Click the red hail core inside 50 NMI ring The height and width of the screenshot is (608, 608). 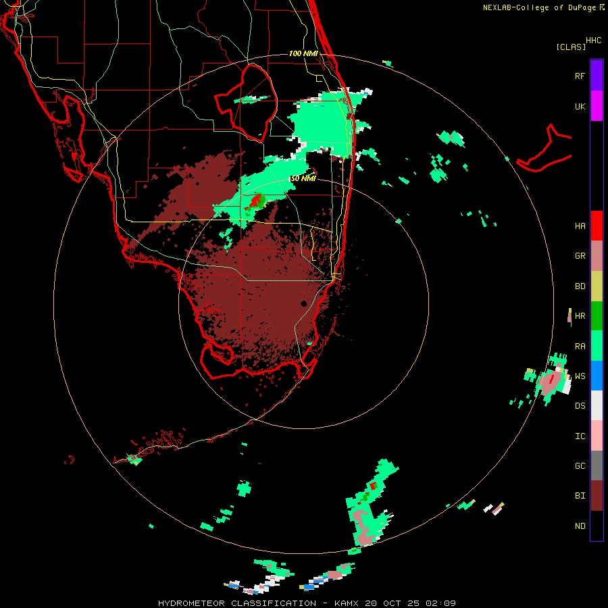pos(255,201)
